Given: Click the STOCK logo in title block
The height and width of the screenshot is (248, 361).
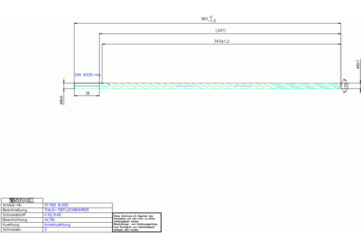Looking at the screenshot, I should [22, 200].
